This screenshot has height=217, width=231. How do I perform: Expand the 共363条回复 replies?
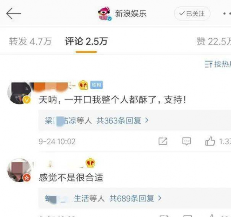click(x=122, y=120)
